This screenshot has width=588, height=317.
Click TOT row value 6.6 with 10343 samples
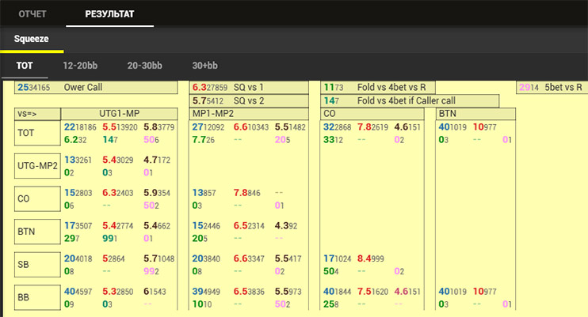pos(251,127)
